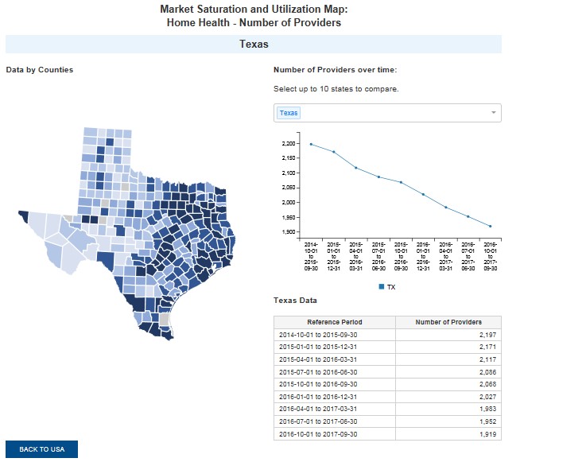Open the state comparison dropdown arrow

pyautogui.click(x=493, y=113)
